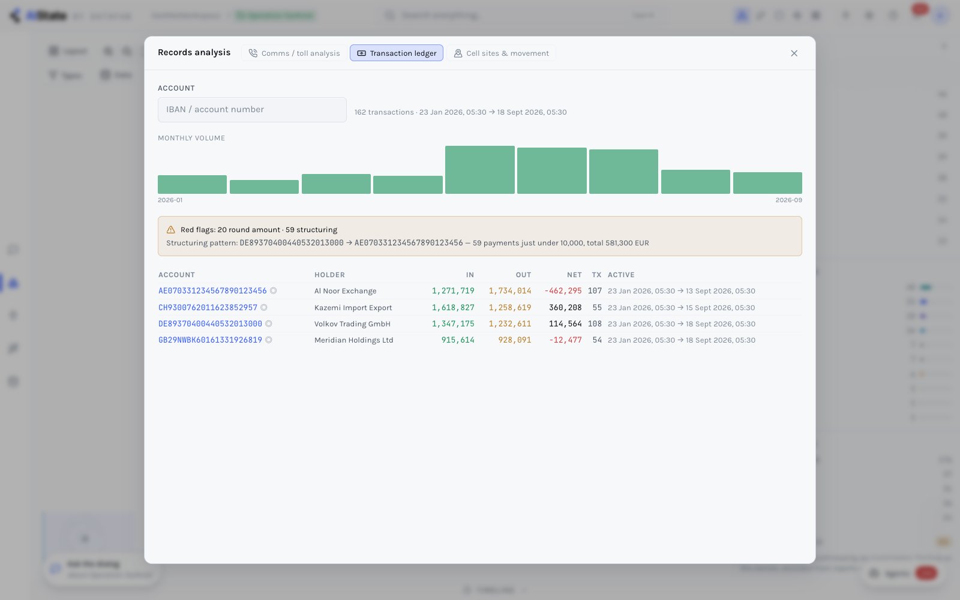Click the OUT column header
Screen dimensions: 960x600
pos(523,275)
